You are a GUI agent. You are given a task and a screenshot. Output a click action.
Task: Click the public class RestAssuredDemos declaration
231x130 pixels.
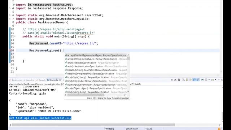(42, 22)
